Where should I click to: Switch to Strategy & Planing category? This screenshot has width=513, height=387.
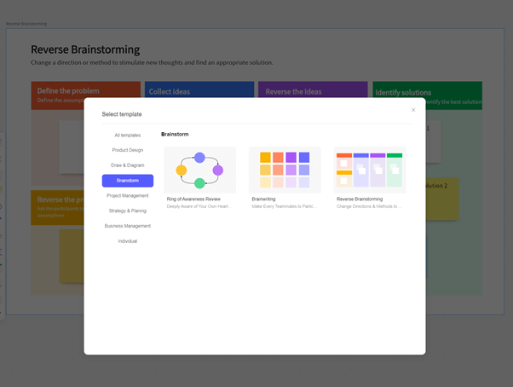(128, 211)
